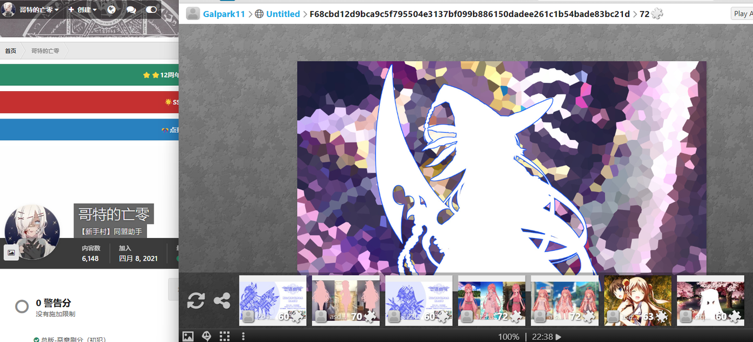The image size is (753, 342).
Task: Click the change profile photo image icon
Action: [11, 253]
